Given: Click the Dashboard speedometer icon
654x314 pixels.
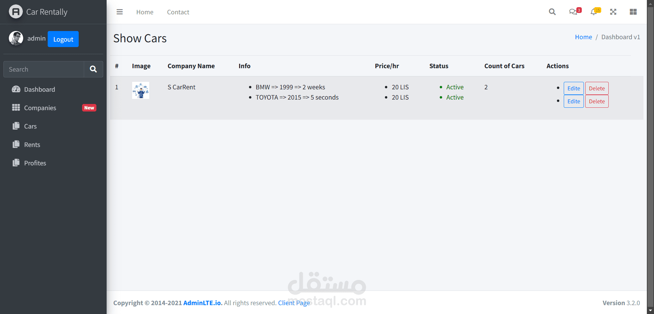Looking at the screenshot, I should click(16, 89).
